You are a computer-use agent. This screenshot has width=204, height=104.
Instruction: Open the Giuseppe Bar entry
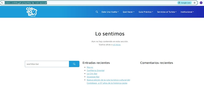pos(93,77)
